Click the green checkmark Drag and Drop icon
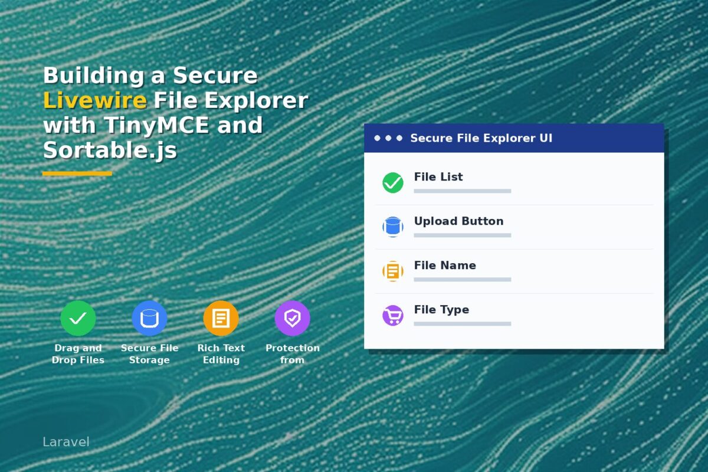Viewport: 708px width, 472px height. tap(78, 319)
